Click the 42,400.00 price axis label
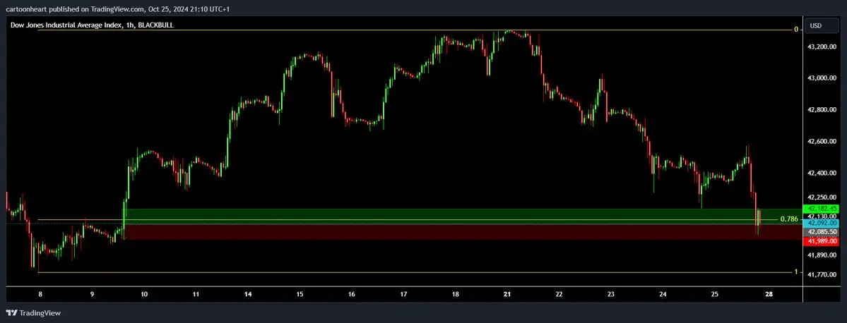The width and height of the screenshot is (847, 323). (x=822, y=173)
